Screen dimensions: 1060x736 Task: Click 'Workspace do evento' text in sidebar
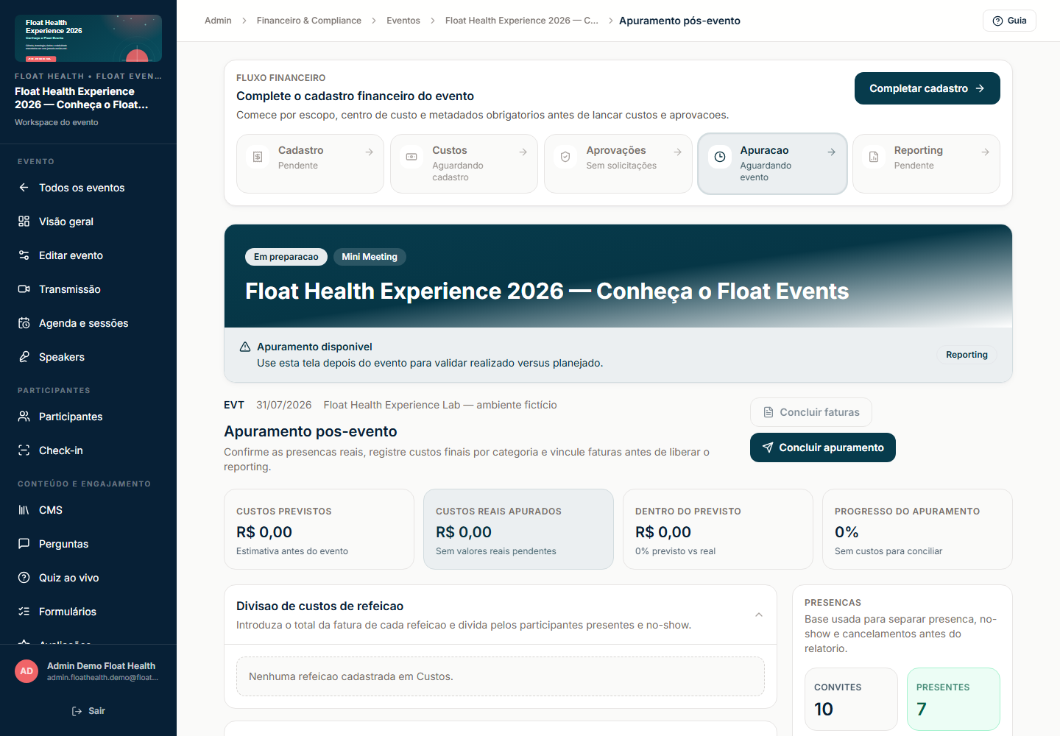click(x=57, y=122)
